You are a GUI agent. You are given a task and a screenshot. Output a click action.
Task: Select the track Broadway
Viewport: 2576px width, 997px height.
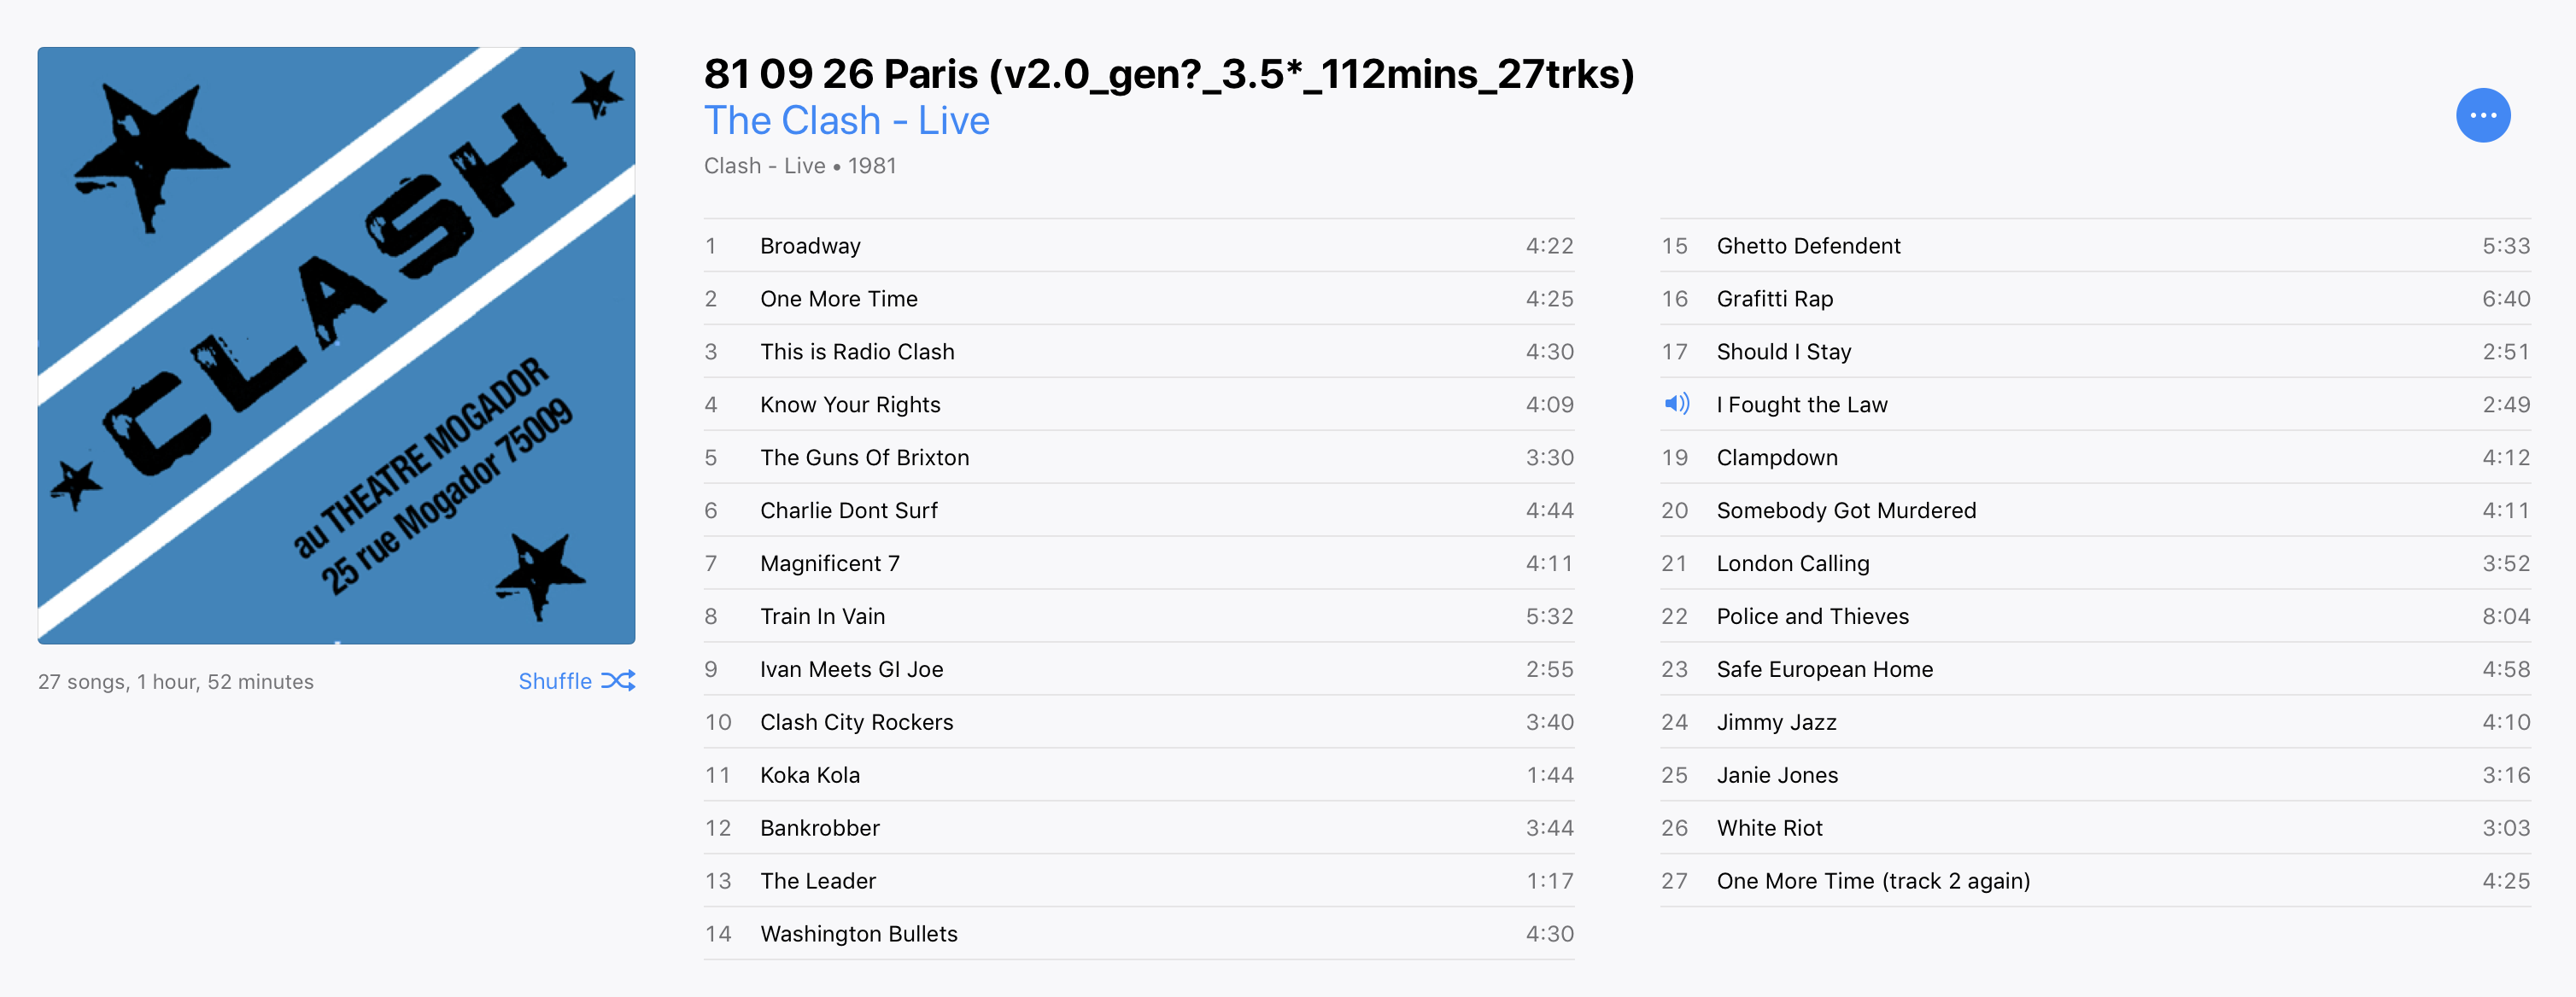[810, 246]
